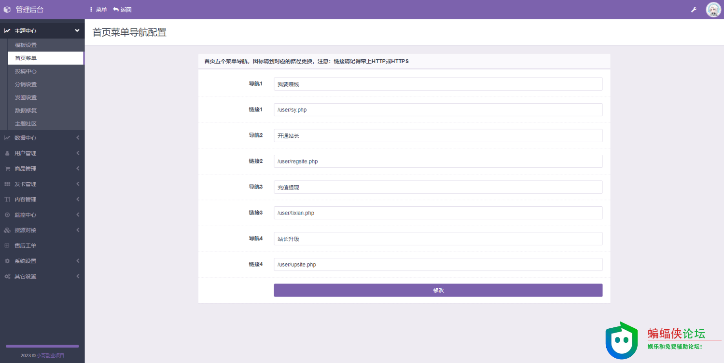Click the chart icon next to 主题中心
Viewport: 724px width, 363px height.
tap(7, 31)
